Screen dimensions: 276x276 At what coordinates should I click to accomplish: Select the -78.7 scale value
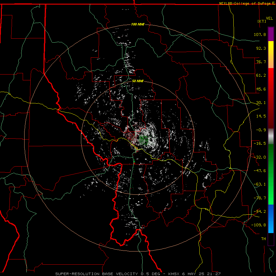tap(260, 198)
